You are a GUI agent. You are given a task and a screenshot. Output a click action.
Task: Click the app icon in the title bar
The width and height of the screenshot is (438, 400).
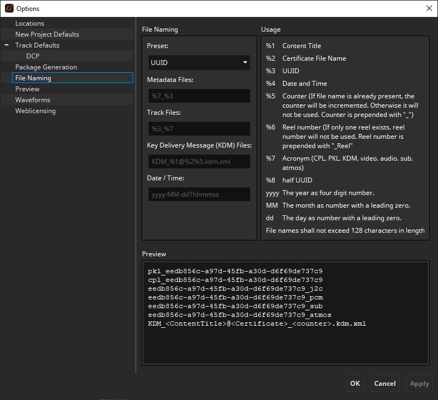[x=9, y=8]
